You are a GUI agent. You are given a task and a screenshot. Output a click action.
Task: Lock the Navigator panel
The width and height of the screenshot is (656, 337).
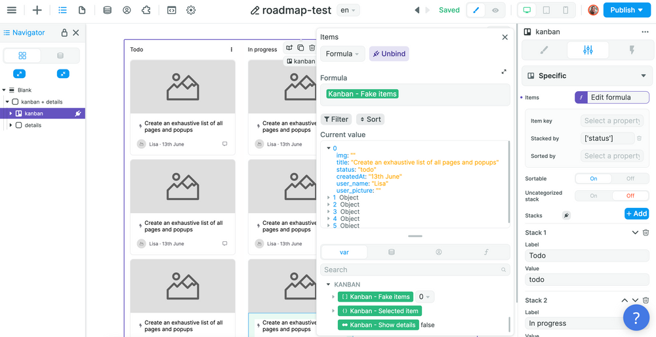click(64, 33)
